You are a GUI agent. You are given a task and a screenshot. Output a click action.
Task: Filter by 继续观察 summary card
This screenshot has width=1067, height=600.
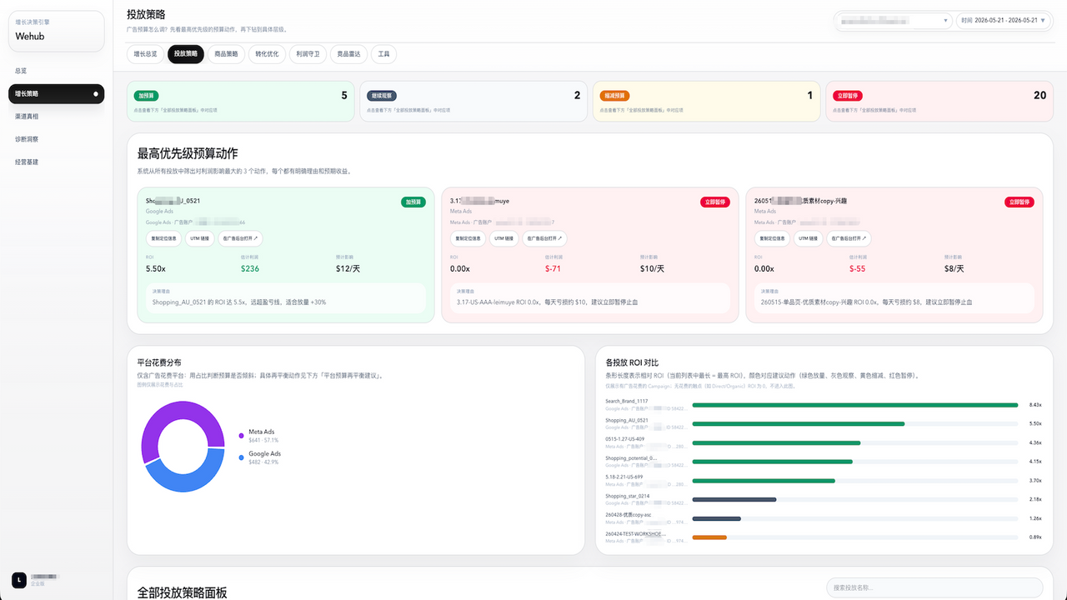click(473, 102)
